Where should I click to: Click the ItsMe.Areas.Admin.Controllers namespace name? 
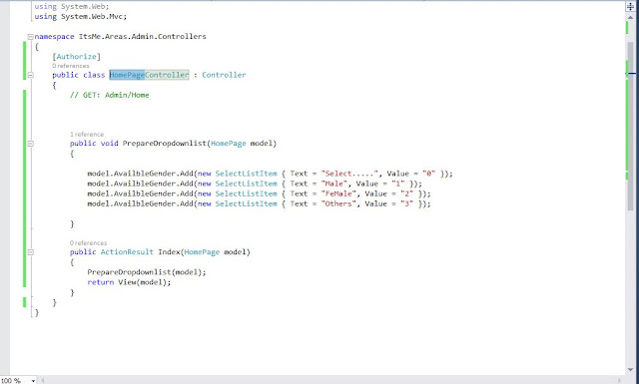(142, 37)
